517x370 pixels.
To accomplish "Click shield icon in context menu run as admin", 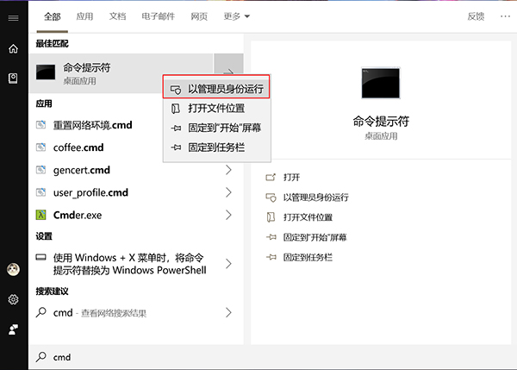I will (176, 90).
